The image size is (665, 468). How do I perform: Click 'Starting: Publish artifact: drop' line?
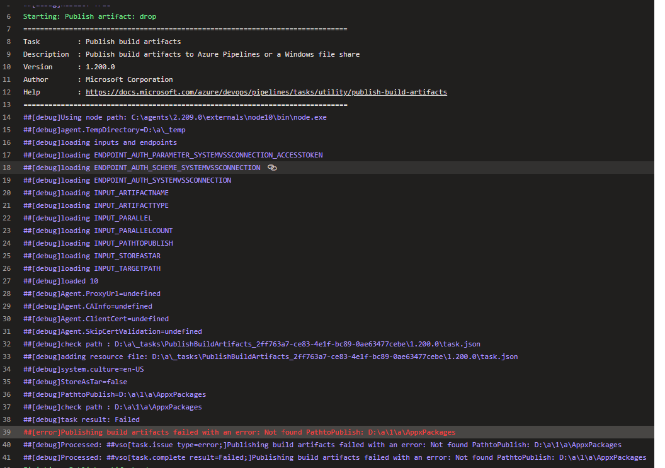pyautogui.click(x=89, y=16)
